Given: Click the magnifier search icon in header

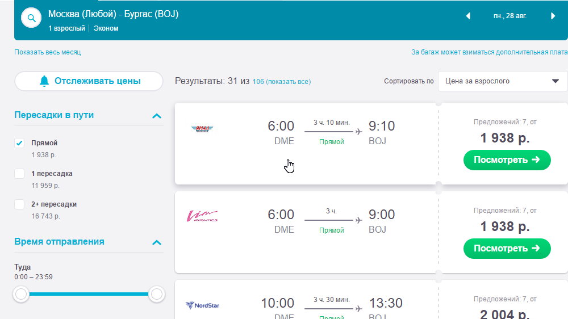Looking at the screenshot, I should [x=31, y=18].
